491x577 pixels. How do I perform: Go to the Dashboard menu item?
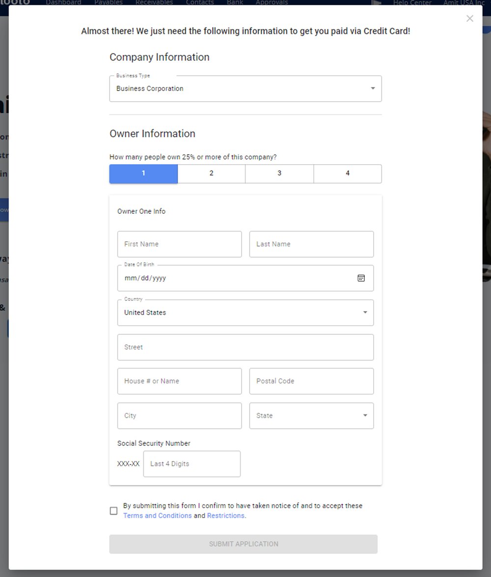pyautogui.click(x=64, y=2)
